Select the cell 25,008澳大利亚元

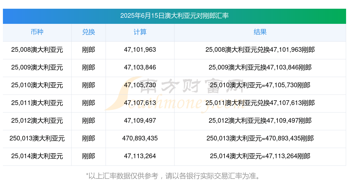pos(37,50)
